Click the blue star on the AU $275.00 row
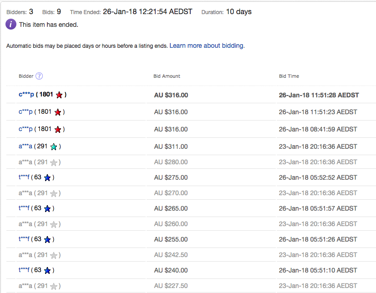 [47, 178]
